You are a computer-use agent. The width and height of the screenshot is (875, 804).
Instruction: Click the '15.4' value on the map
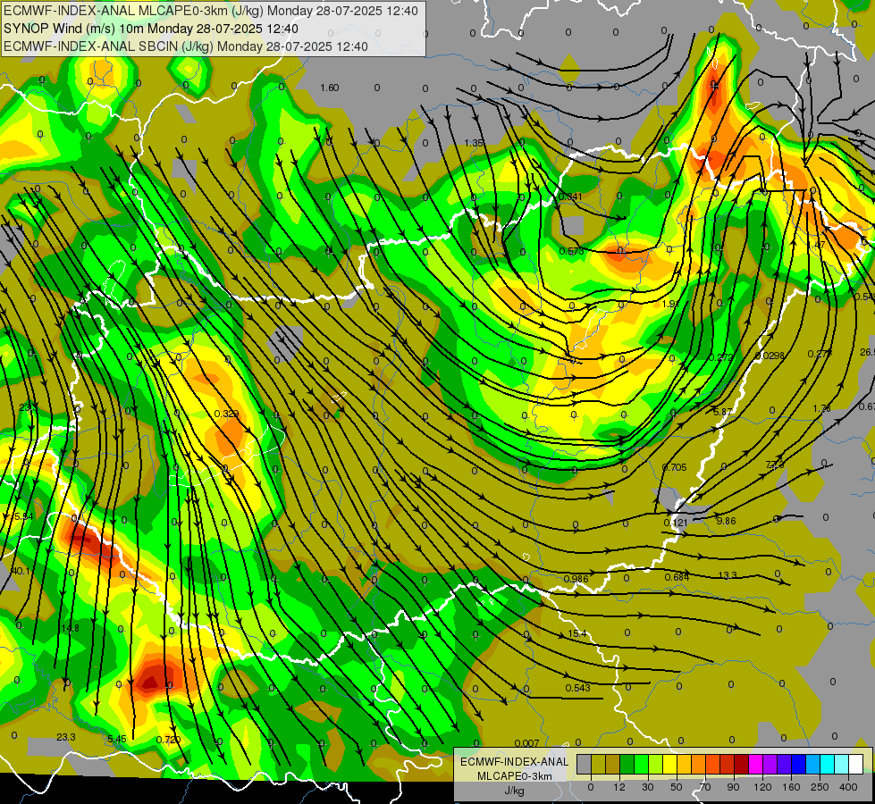[x=577, y=633]
